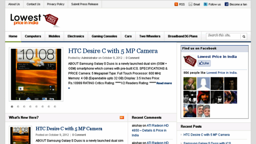Click 0 Comment in featured post
The width and height of the screenshot is (256, 144).
coord(132,58)
